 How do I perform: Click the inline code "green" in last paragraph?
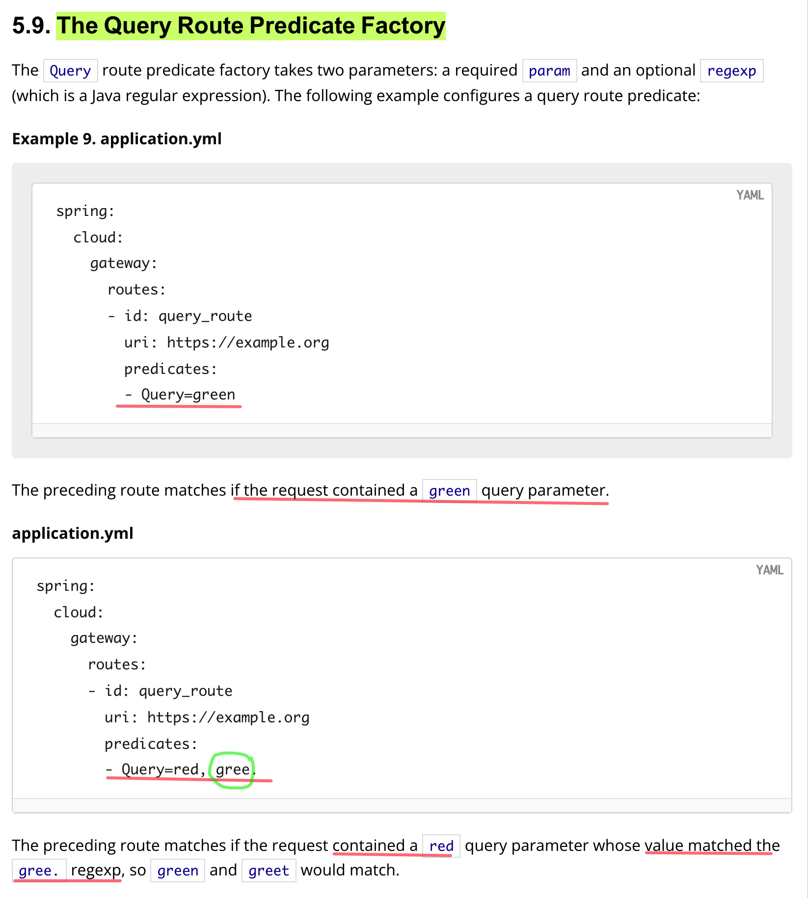178,871
